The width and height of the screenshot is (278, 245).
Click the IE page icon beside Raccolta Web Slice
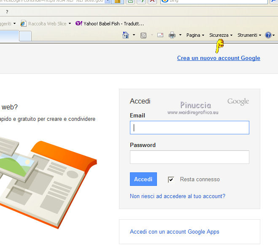[23, 23]
